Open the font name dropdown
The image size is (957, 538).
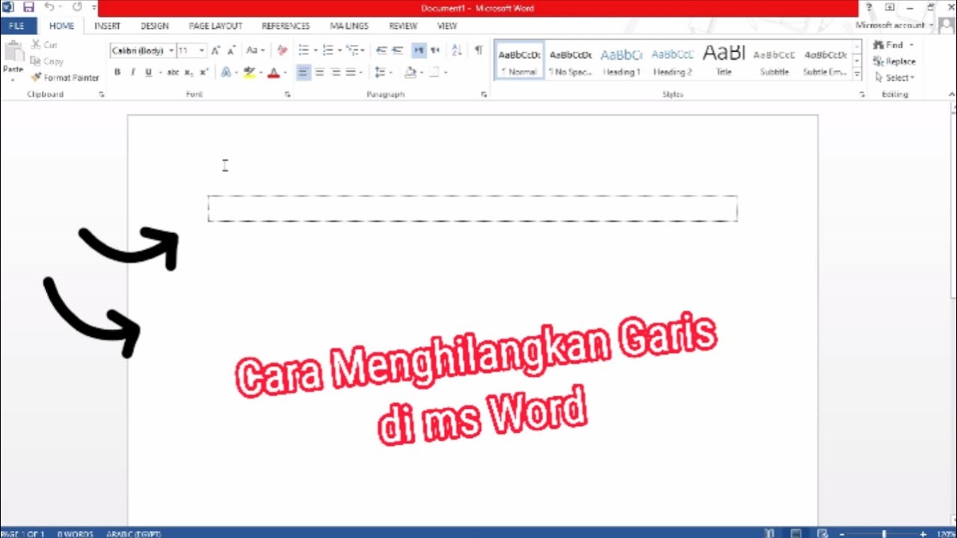click(171, 51)
